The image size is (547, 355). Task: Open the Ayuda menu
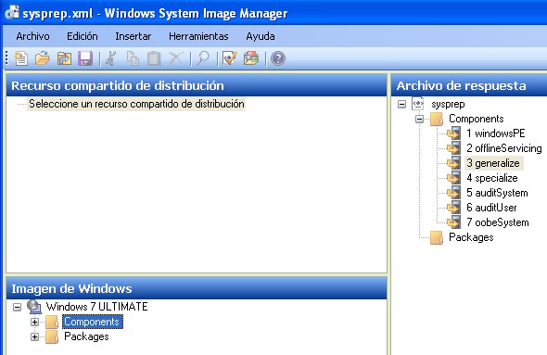point(261,36)
